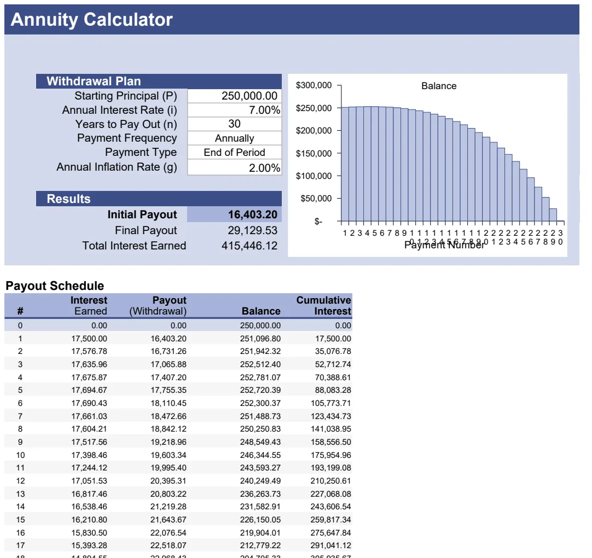Click the Withdrawal Plan section header

(159, 81)
